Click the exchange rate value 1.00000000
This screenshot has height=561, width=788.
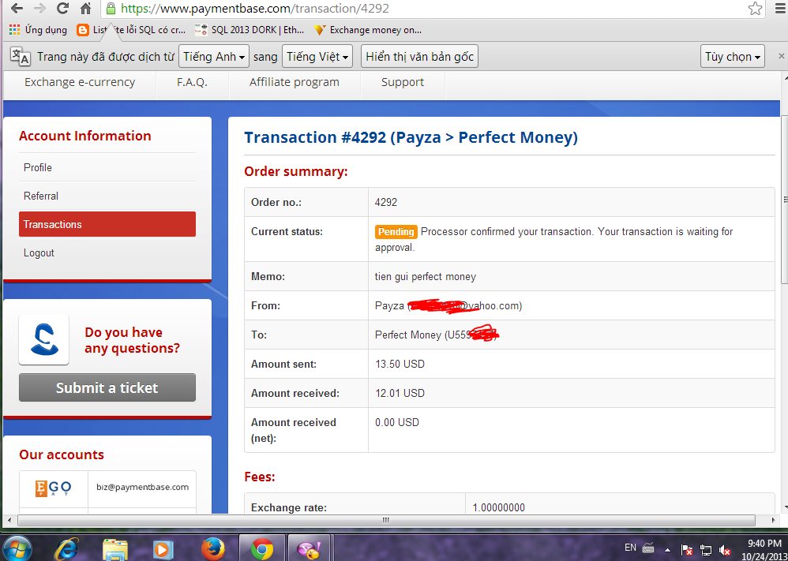(498, 508)
